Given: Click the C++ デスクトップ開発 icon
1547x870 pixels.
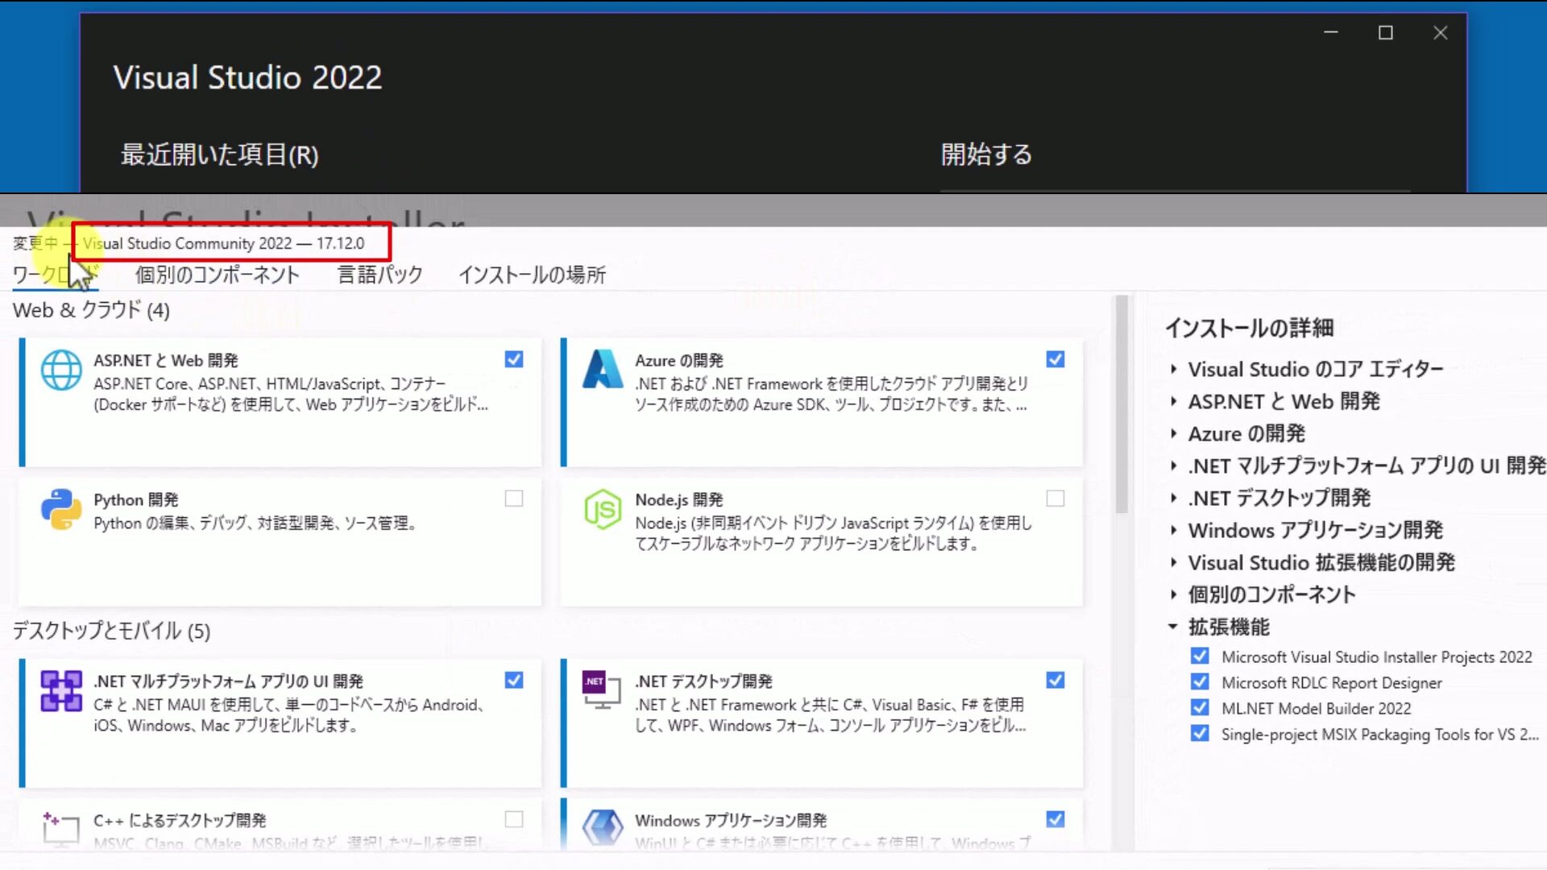Looking at the screenshot, I should click(x=61, y=828).
